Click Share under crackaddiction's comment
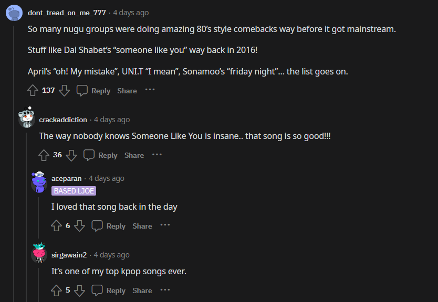 point(133,155)
